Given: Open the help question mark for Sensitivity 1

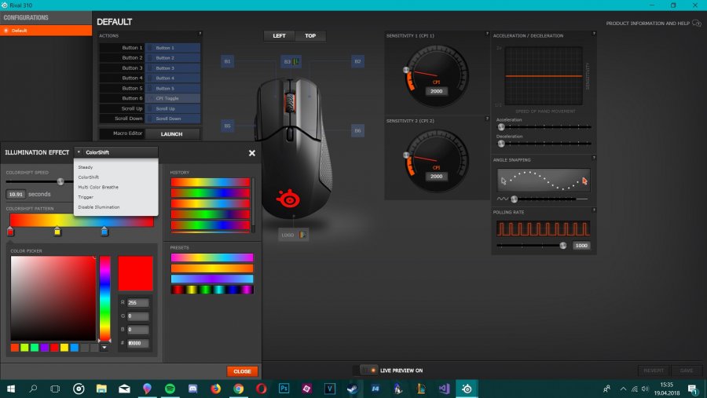Looking at the screenshot, I should coord(487,33).
